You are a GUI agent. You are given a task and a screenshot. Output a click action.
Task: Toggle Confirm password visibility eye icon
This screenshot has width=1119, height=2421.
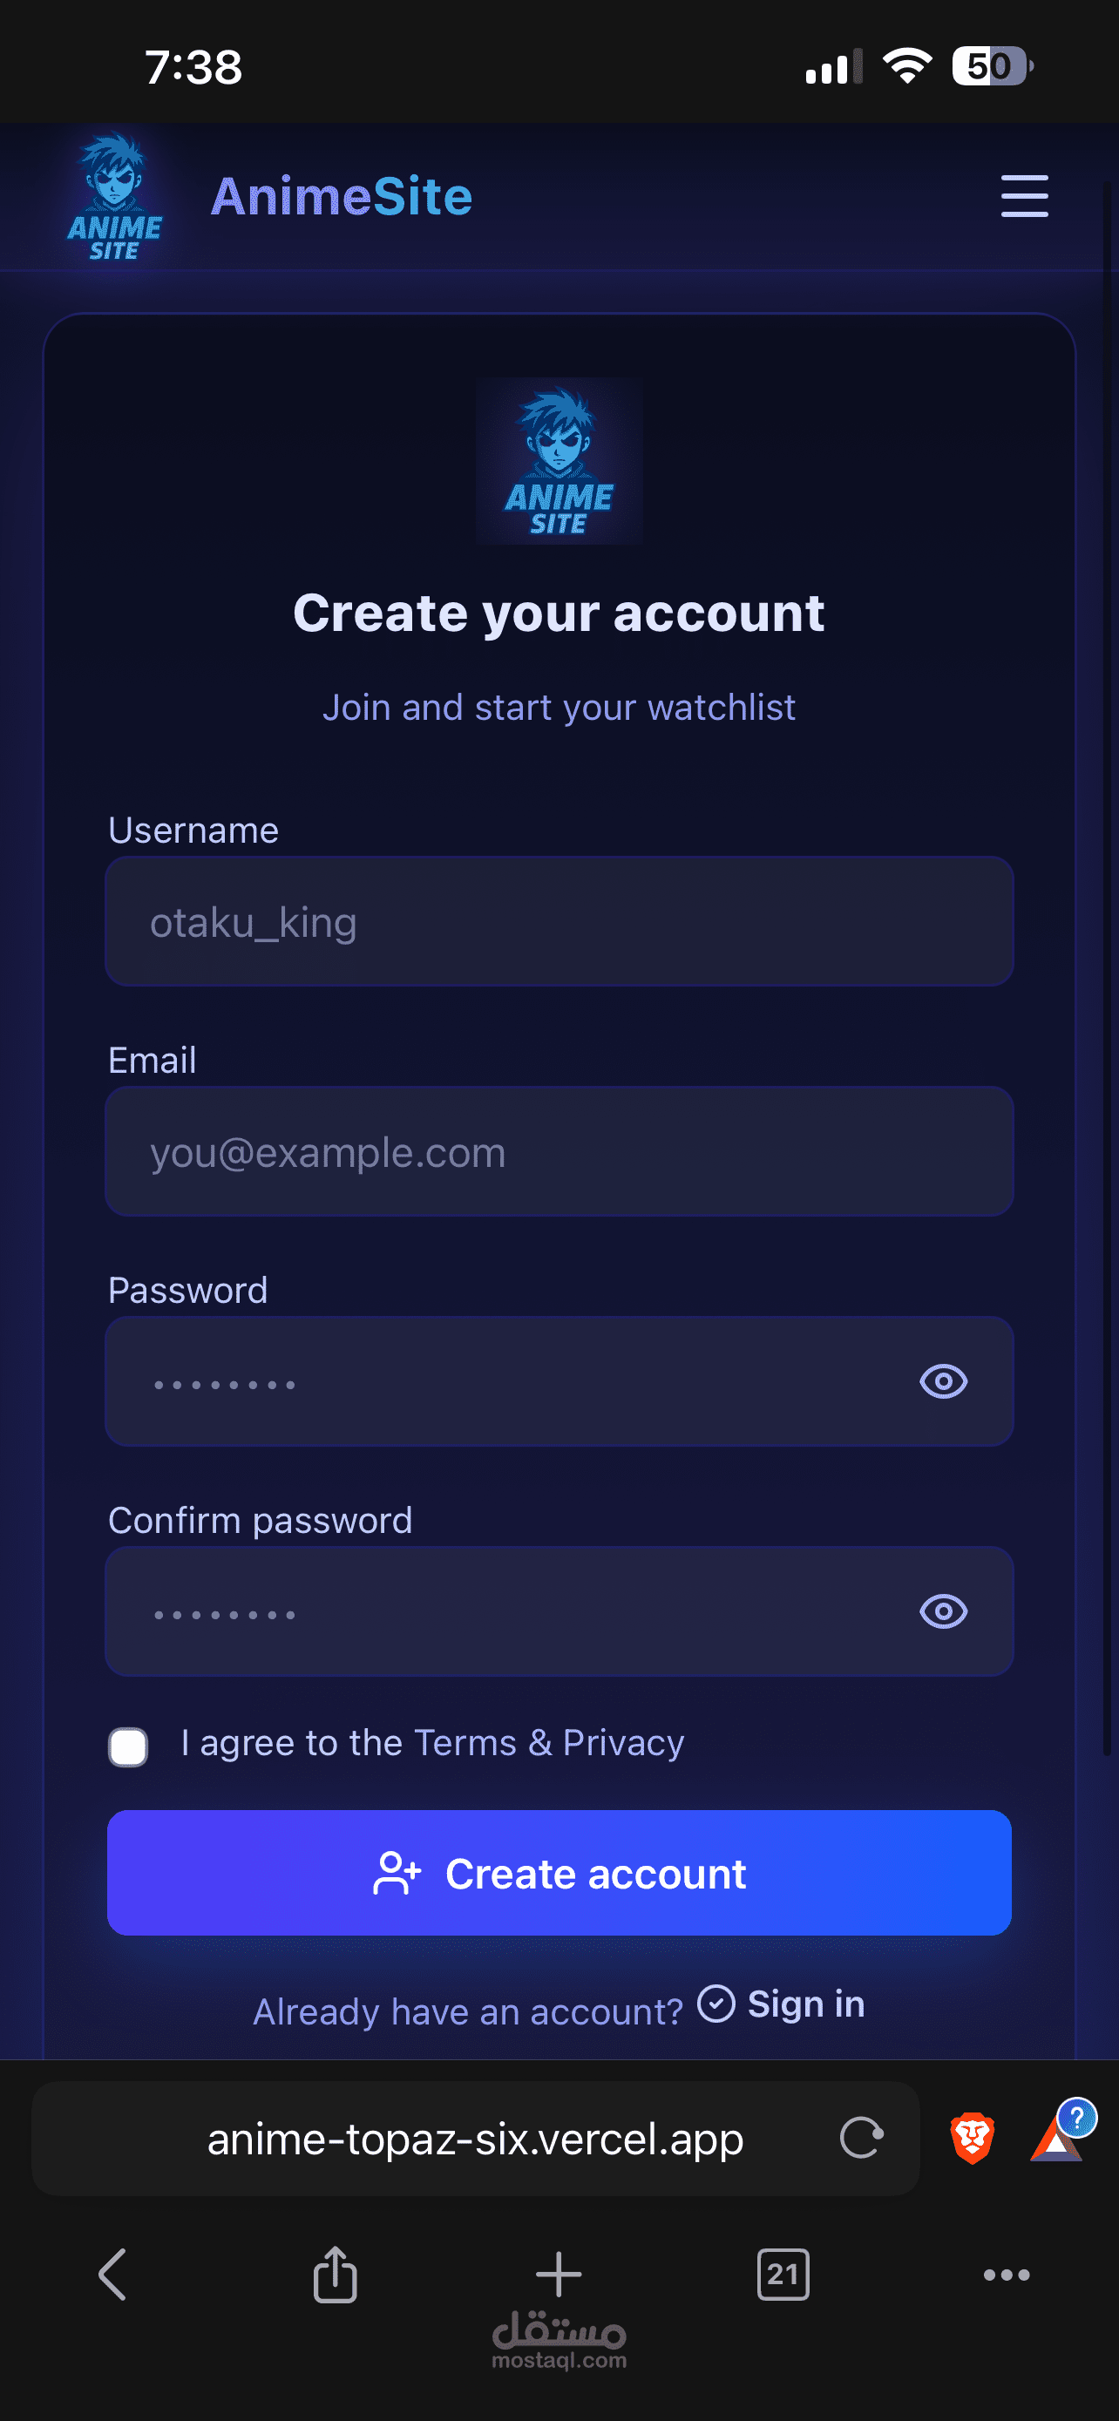point(943,1611)
